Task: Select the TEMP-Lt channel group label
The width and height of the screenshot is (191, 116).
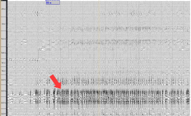Action: 3,53
